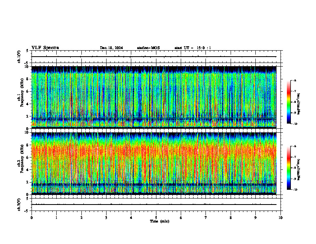Select ch.1 "Frequency (kHz)" axis label
The width and height of the screenshot is (316, 244).
pos(22,93)
